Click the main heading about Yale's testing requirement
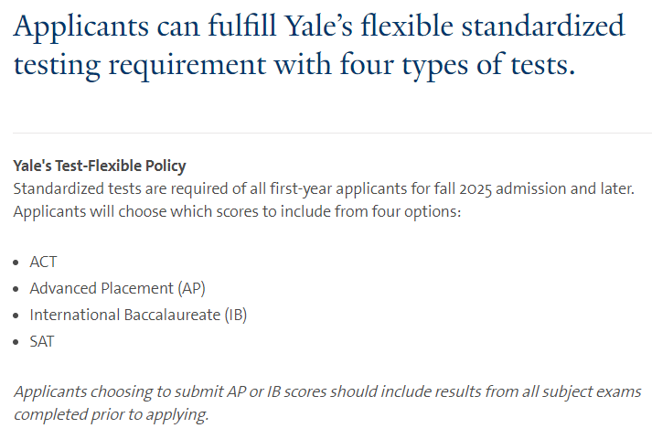The image size is (652, 439). tap(320, 46)
